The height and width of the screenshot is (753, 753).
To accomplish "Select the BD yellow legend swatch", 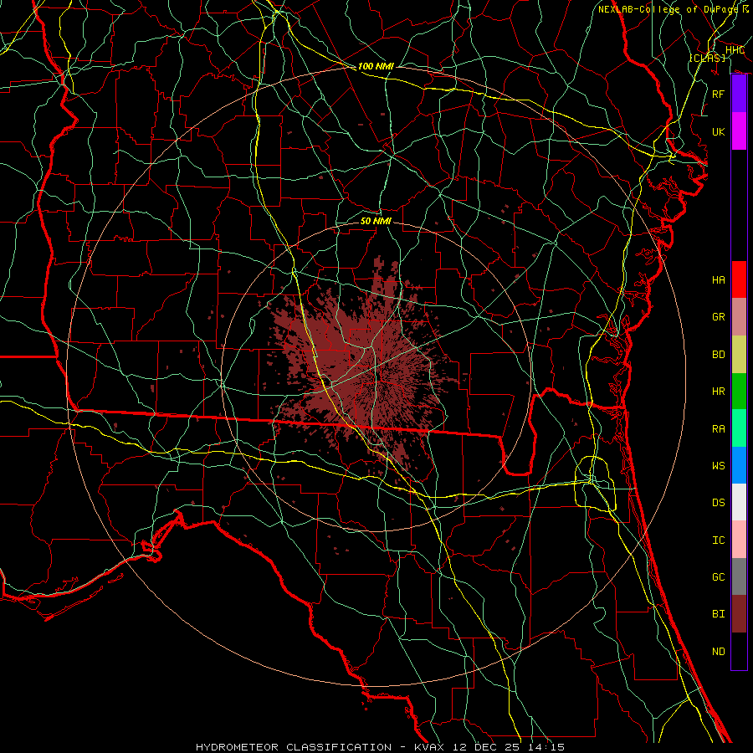I will [x=739, y=354].
